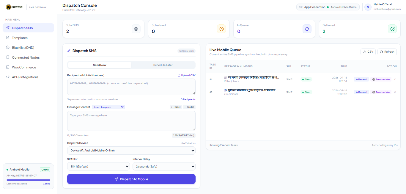Expand the Interval Delay dropdown

164,166
